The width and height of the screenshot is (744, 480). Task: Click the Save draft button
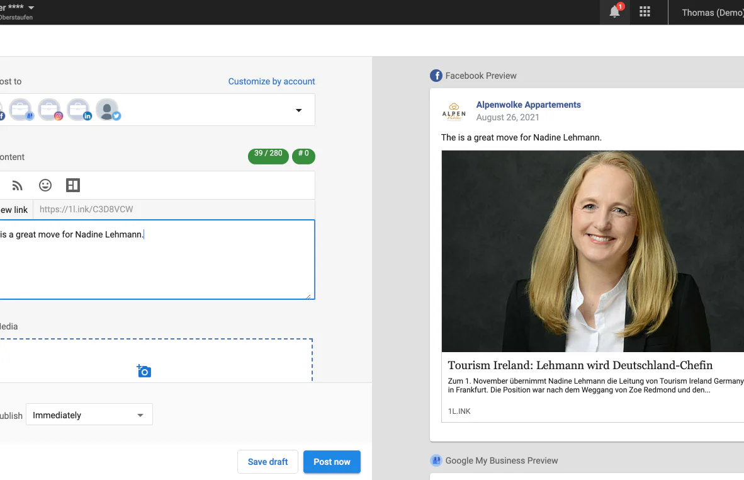coord(268,462)
